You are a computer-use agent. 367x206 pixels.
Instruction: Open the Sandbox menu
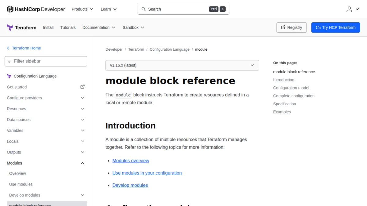click(x=133, y=27)
